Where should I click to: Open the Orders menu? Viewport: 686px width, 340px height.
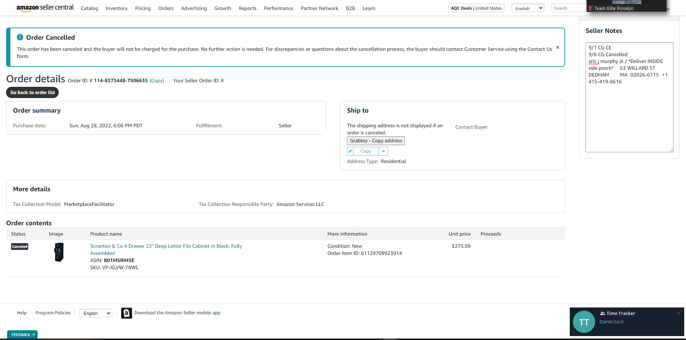[166, 8]
